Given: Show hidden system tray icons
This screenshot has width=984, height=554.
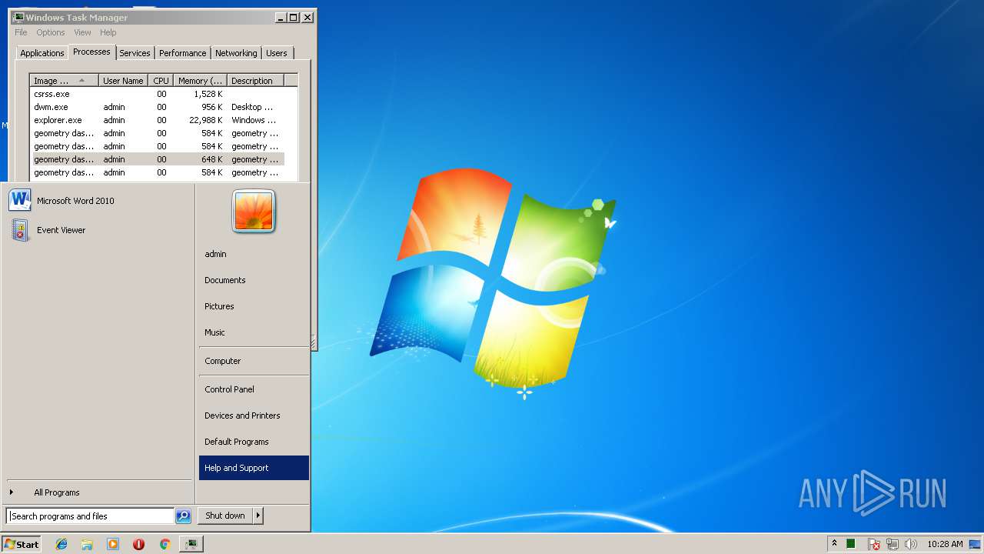Looking at the screenshot, I should tap(834, 544).
